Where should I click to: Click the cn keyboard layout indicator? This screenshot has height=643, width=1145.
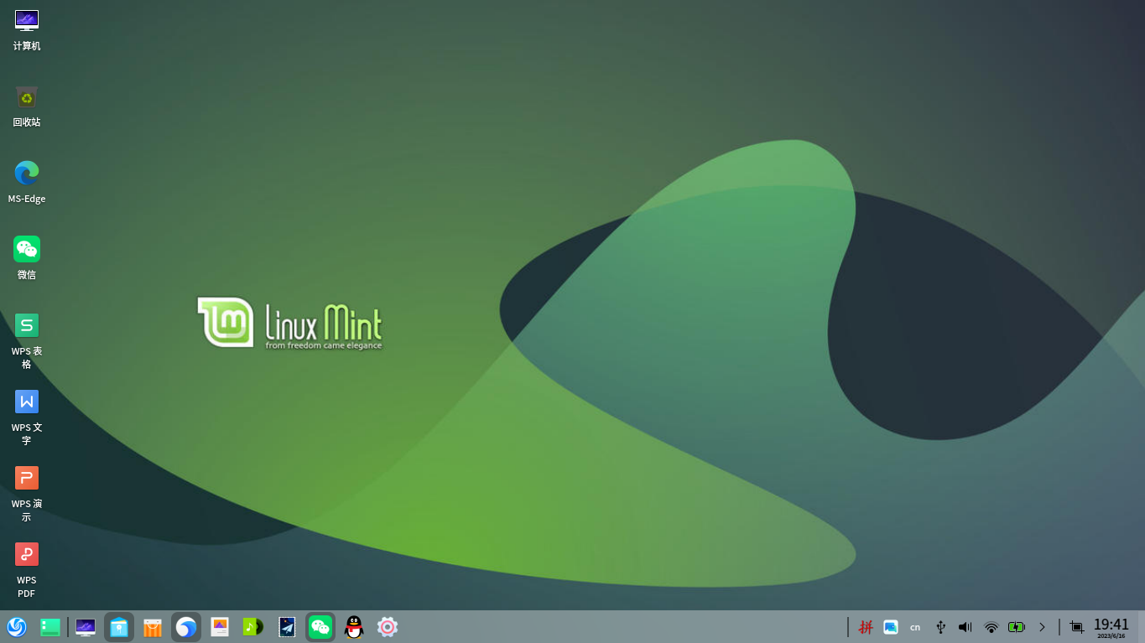point(915,627)
